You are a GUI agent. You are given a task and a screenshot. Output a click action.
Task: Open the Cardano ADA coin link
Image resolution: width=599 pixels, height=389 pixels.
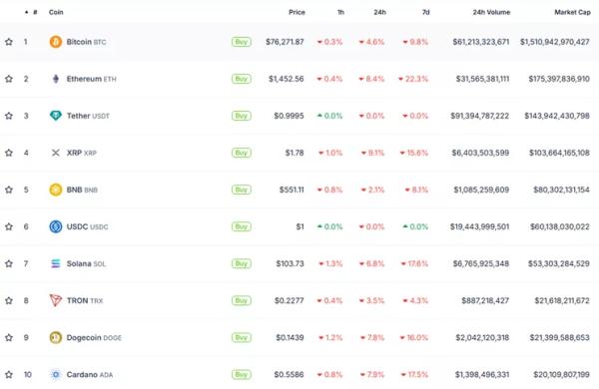pos(90,374)
